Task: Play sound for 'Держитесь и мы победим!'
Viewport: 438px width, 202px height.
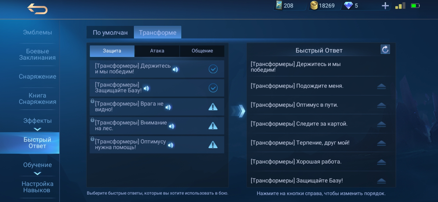Action: click(x=175, y=70)
